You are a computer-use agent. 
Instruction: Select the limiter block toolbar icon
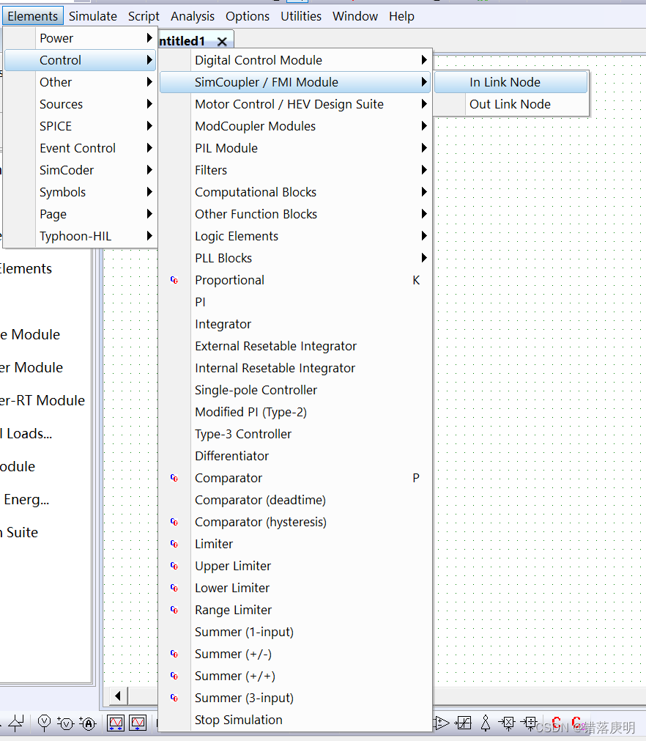(x=463, y=723)
